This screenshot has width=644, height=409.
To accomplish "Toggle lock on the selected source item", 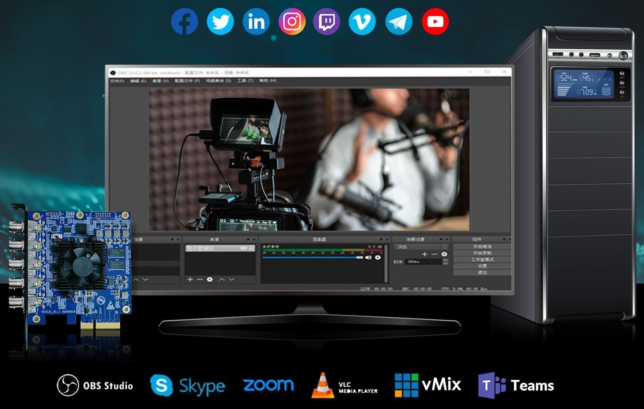I will point(251,248).
